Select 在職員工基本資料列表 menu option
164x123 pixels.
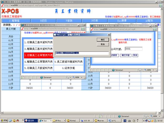pos(38,42)
